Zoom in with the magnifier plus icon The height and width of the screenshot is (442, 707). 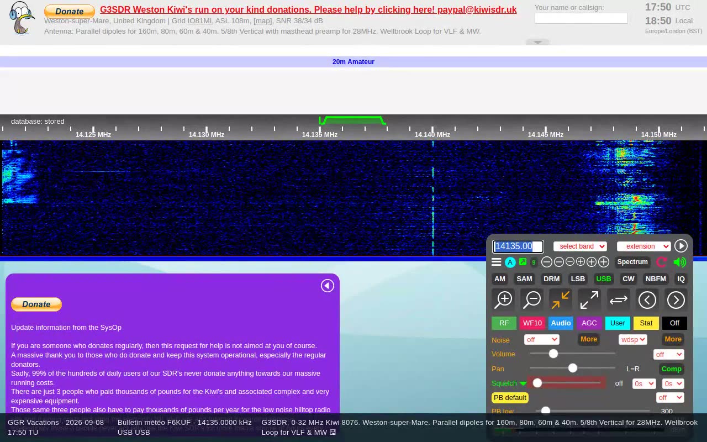504,299
